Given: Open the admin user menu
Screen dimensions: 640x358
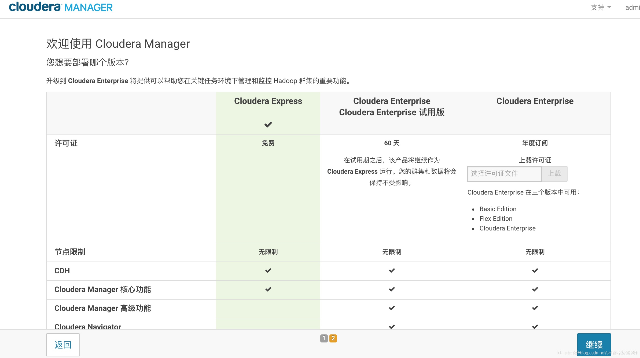Looking at the screenshot, I should [x=632, y=8].
